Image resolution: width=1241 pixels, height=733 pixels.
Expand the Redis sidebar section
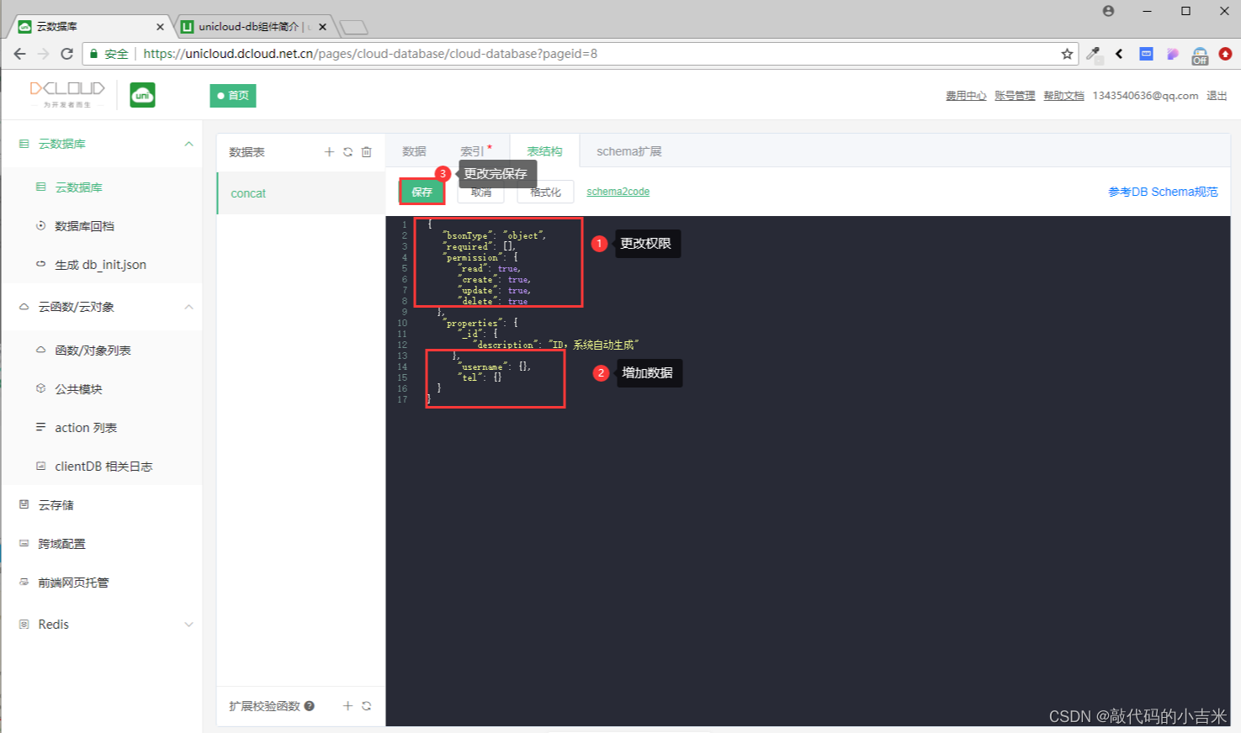(x=188, y=625)
